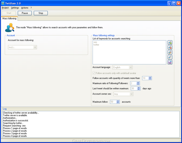The width and height of the screenshot is (182, 143).
Task: Increase the quantity of tweets value
Action: pyautogui.click(x=150, y=77)
